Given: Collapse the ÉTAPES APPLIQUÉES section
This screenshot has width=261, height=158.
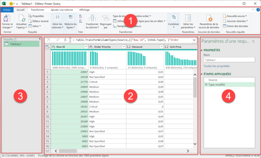Looking at the screenshot, I should 202,74.
